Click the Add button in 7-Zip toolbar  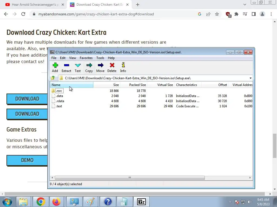point(55,67)
